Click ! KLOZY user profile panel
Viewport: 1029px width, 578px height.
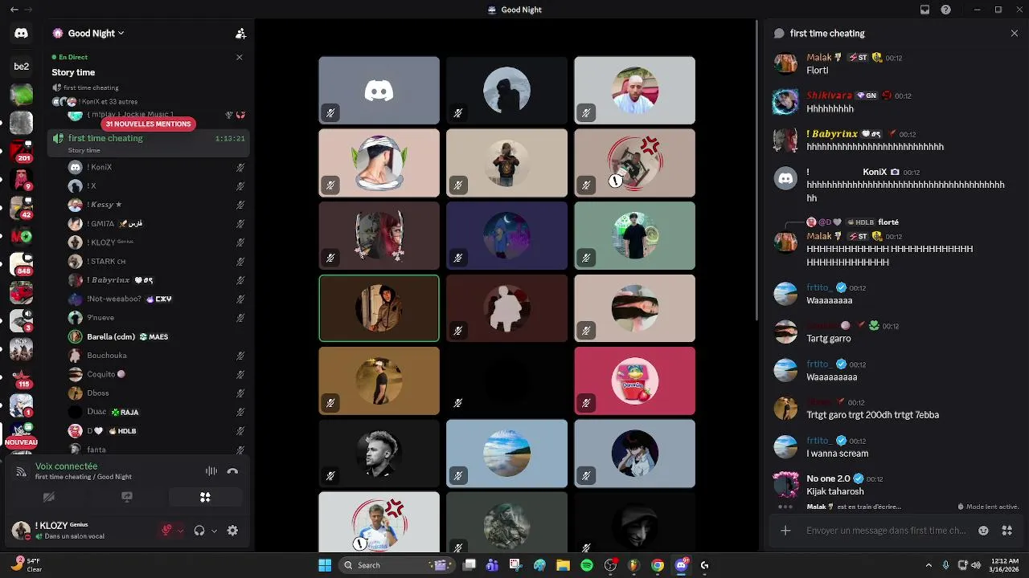pos(80,531)
